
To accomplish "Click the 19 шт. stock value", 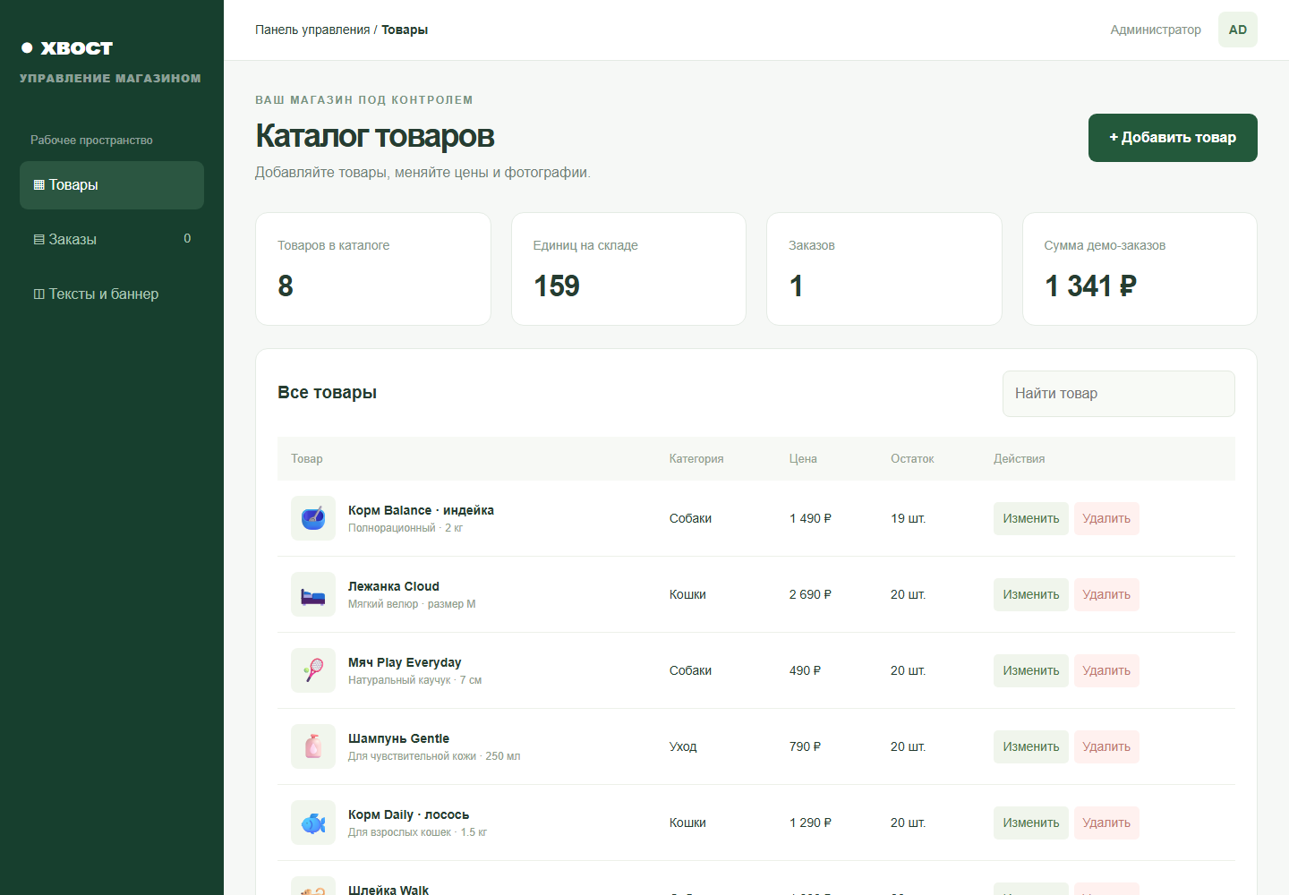I will (x=908, y=518).
